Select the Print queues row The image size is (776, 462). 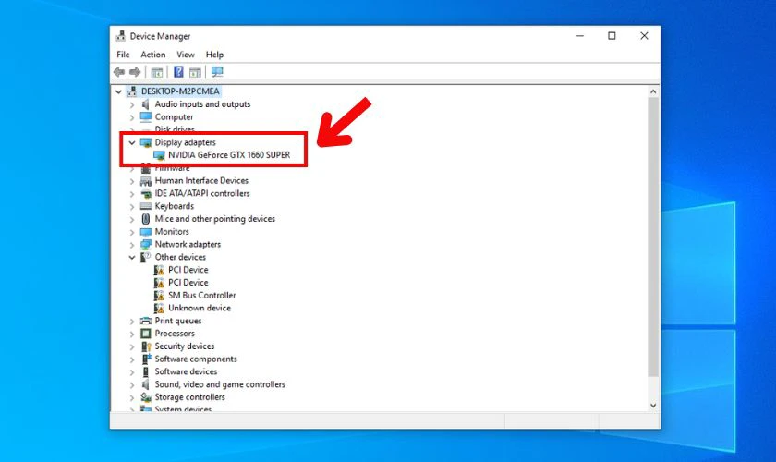point(178,321)
